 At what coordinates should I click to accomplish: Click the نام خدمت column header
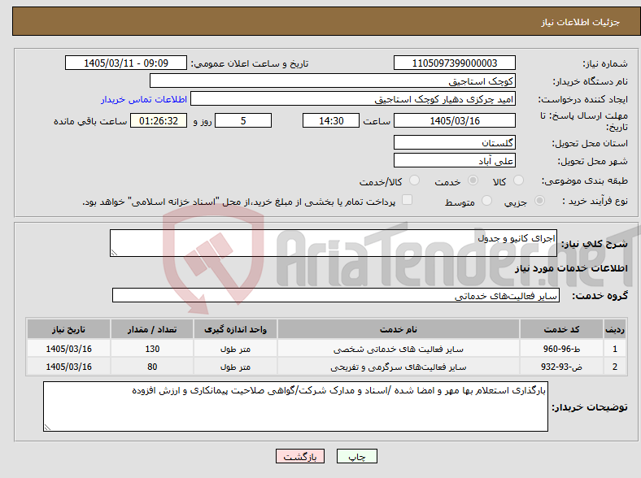point(399,329)
